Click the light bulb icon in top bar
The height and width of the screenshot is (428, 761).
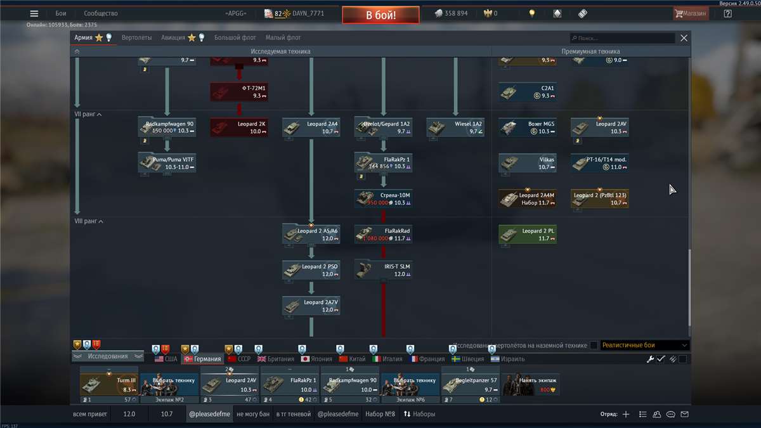[532, 13]
